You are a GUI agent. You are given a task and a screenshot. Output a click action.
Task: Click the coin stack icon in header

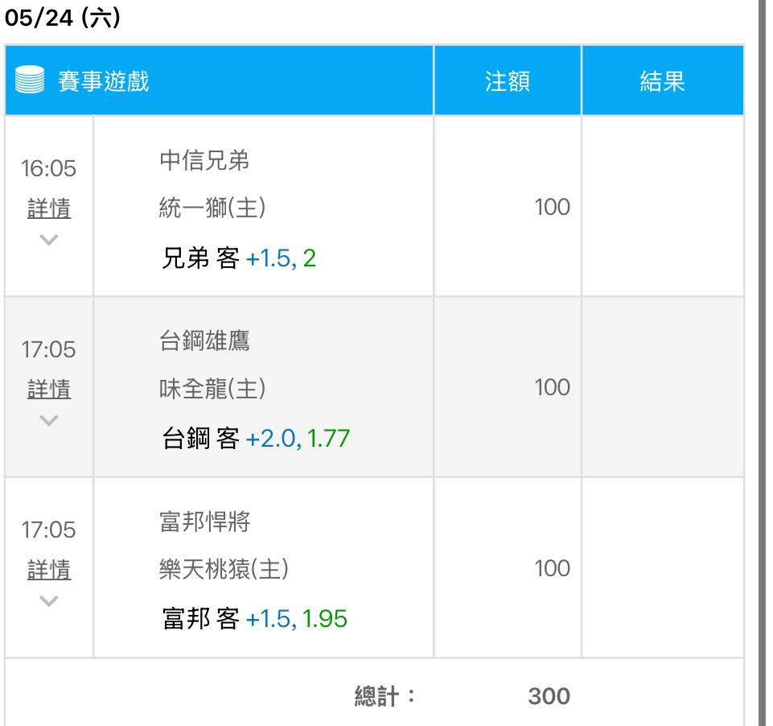point(30,81)
